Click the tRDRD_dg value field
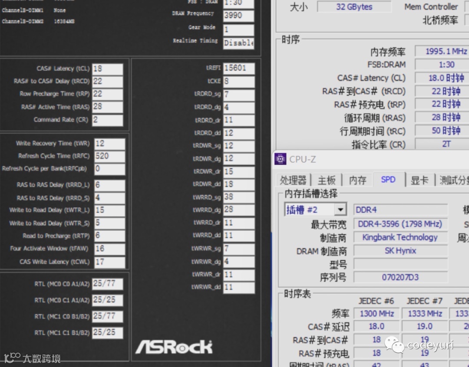This screenshot has height=367, width=469. [x=239, y=108]
